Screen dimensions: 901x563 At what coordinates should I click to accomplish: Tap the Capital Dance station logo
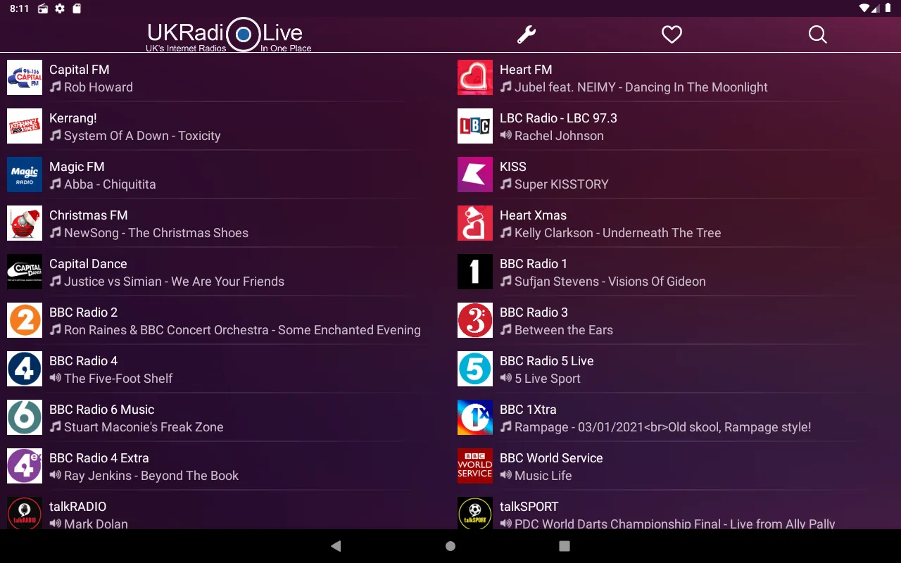tap(25, 272)
